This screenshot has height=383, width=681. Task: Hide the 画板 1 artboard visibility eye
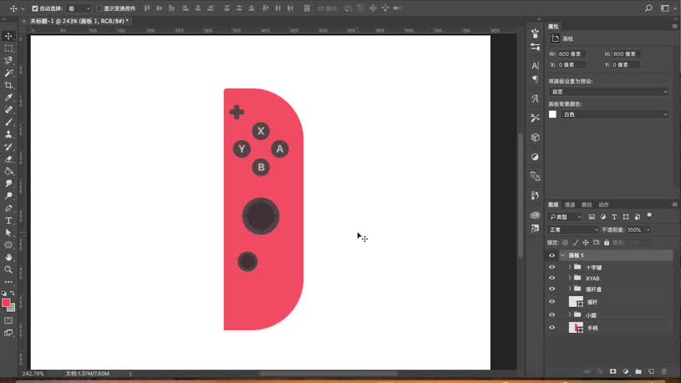tap(552, 255)
